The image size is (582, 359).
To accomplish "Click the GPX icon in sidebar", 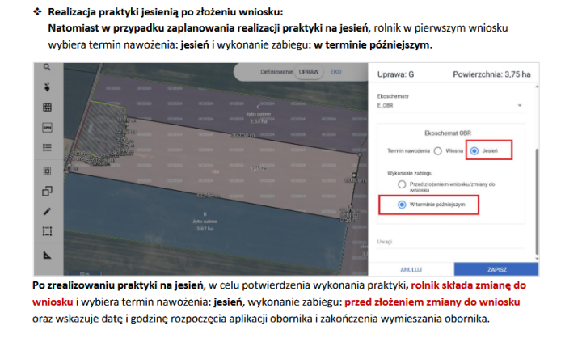I will tap(47, 128).
